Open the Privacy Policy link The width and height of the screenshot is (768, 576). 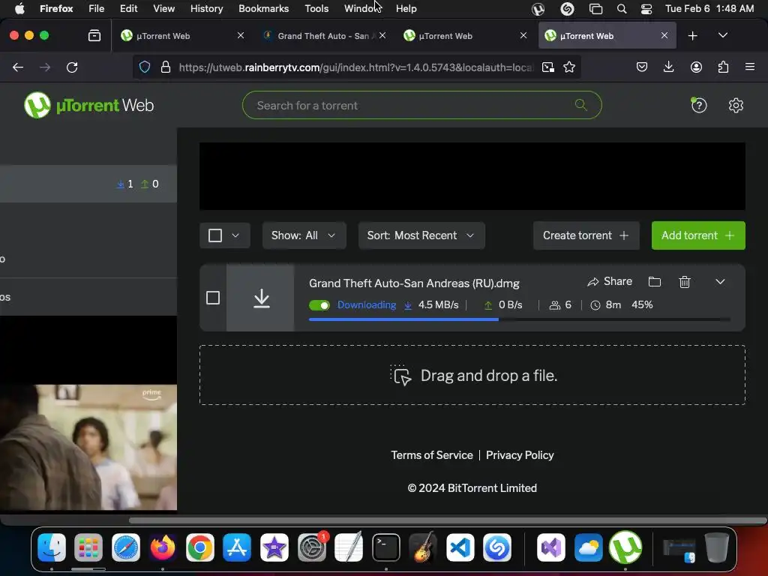(520, 455)
